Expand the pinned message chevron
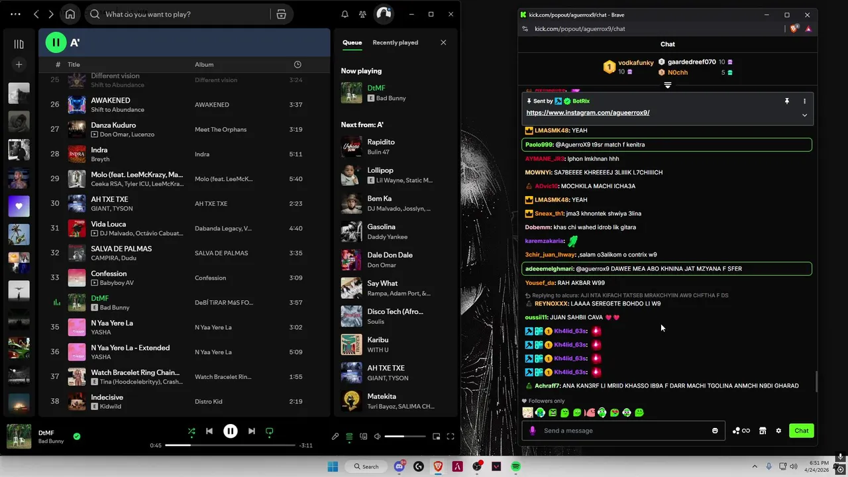 coord(804,115)
